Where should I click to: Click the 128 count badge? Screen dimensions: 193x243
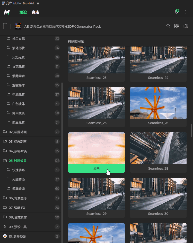tap(57, 161)
